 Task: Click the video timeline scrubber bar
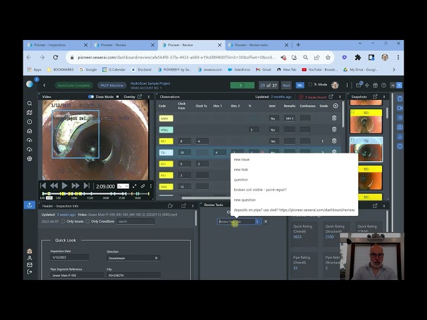pyautogui.click(x=96, y=194)
